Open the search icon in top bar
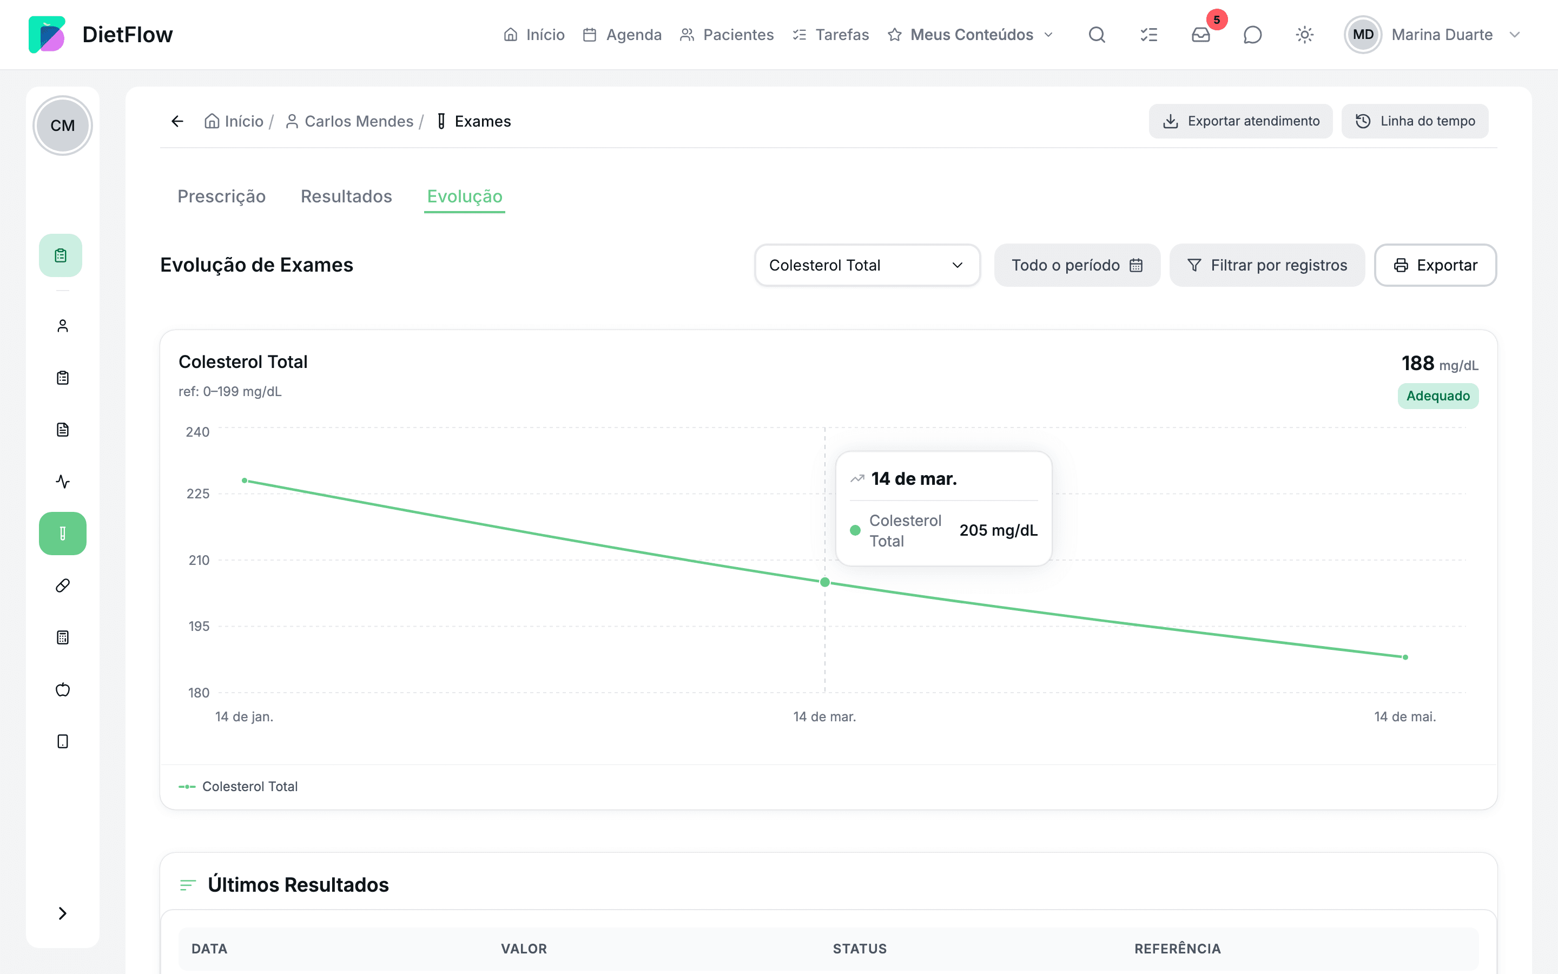1558x974 pixels. [x=1097, y=35]
